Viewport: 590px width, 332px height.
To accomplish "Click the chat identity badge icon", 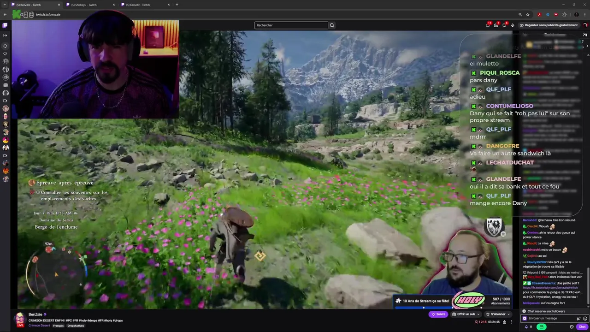I will (x=525, y=318).
